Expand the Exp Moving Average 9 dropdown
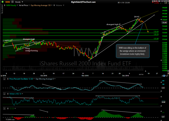Viewport: 169px width, 121px height. coord(55,79)
